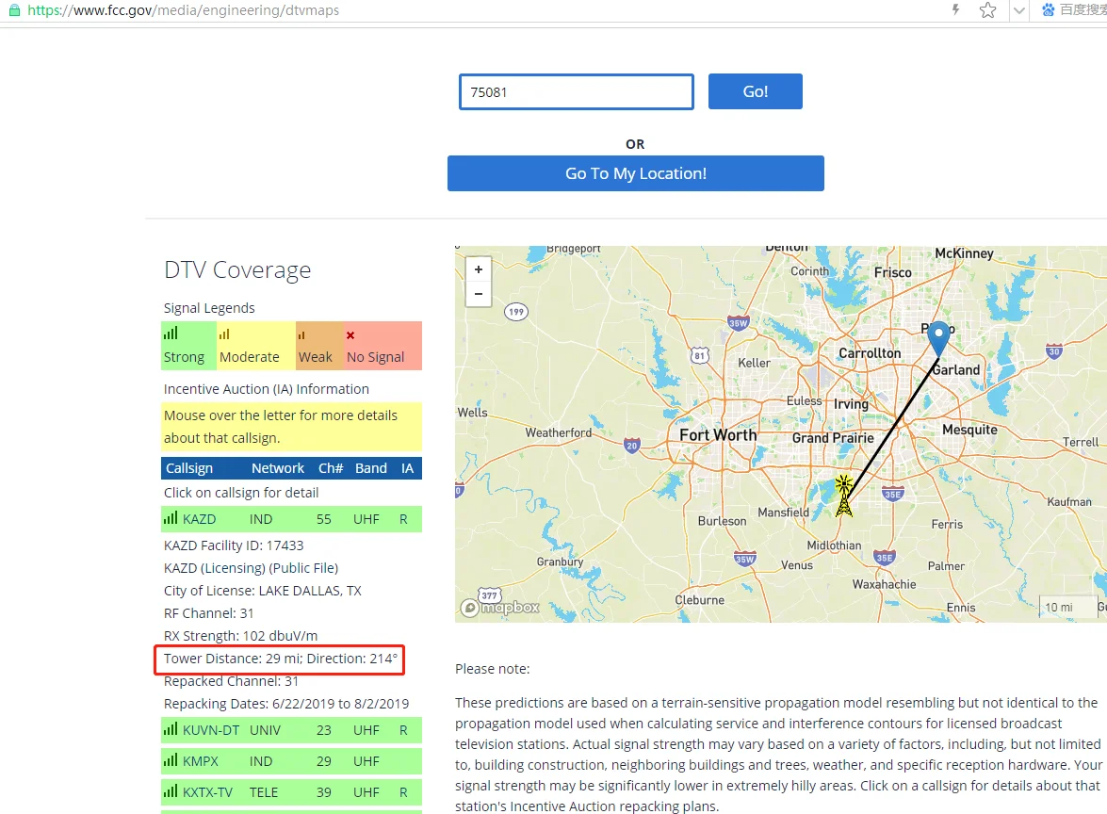Image resolution: width=1107 pixels, height=814 pixels.
Task: Click the Baidu paw search icon
Action: (1049, 9)
